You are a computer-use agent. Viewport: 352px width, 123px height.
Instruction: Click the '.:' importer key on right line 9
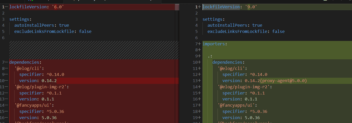click(210, 56)
